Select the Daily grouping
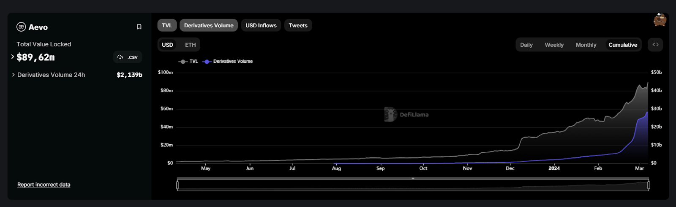 526,45
